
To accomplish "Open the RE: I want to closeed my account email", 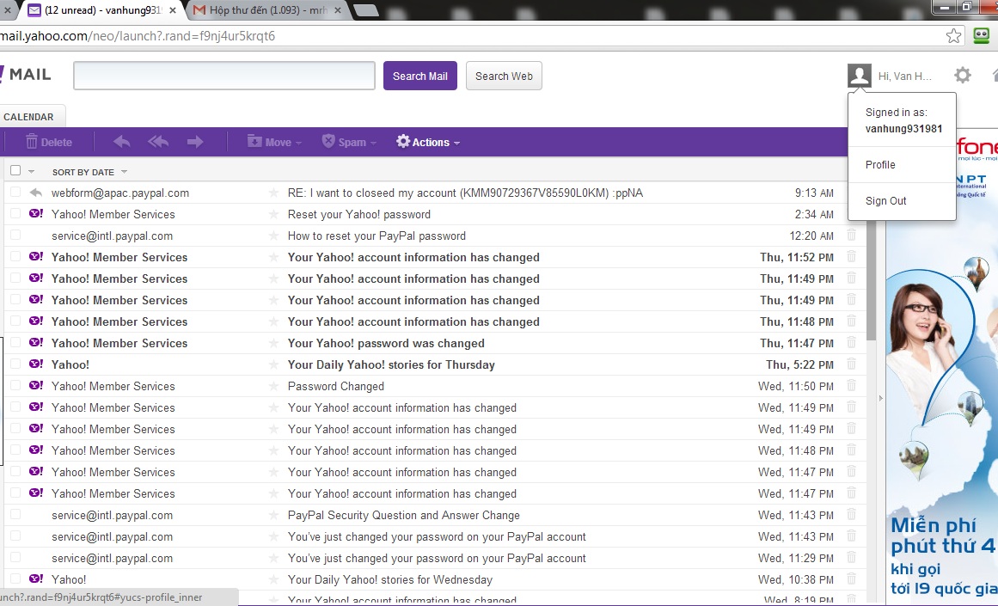I will [465, 193].
